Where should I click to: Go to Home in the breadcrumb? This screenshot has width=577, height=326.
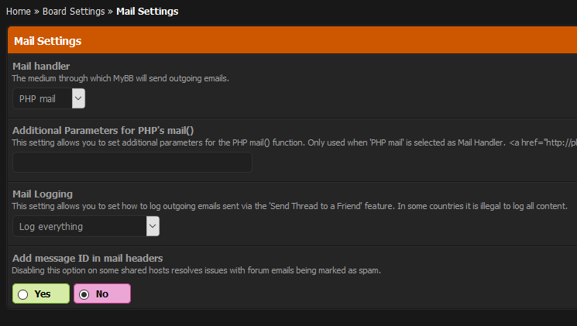(19, 12)
